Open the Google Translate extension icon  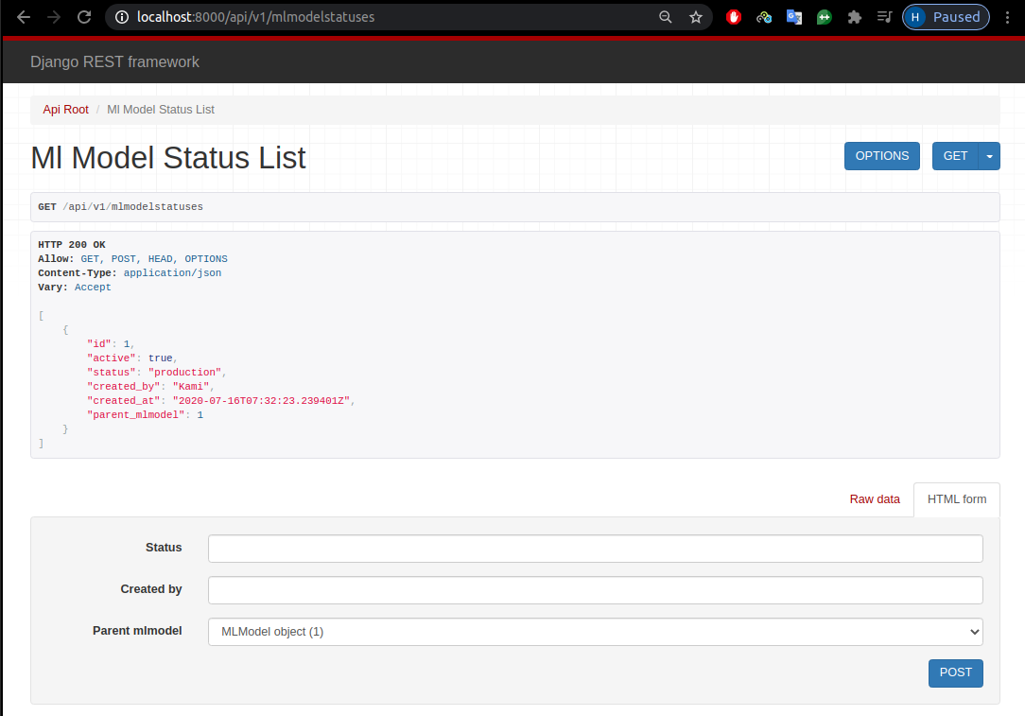coord(794,17)
